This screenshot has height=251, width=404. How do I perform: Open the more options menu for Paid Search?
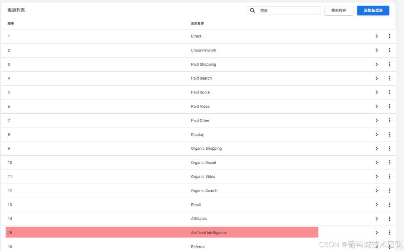click(x=389, y=78)
